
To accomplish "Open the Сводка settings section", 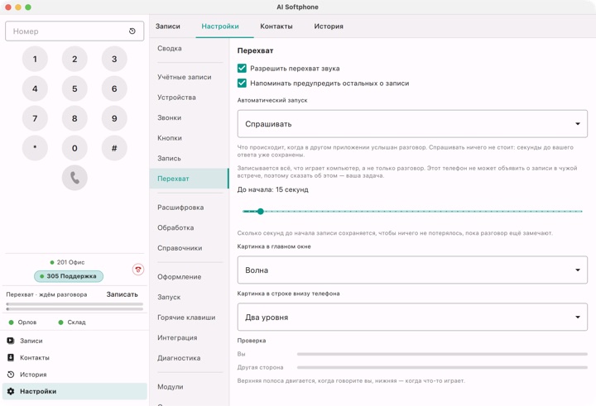I will pos(189,48).
